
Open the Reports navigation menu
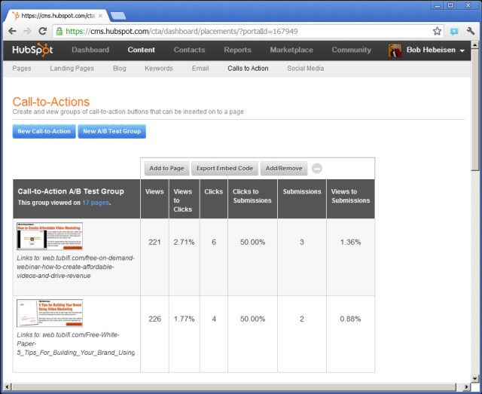tap(237, 50)
